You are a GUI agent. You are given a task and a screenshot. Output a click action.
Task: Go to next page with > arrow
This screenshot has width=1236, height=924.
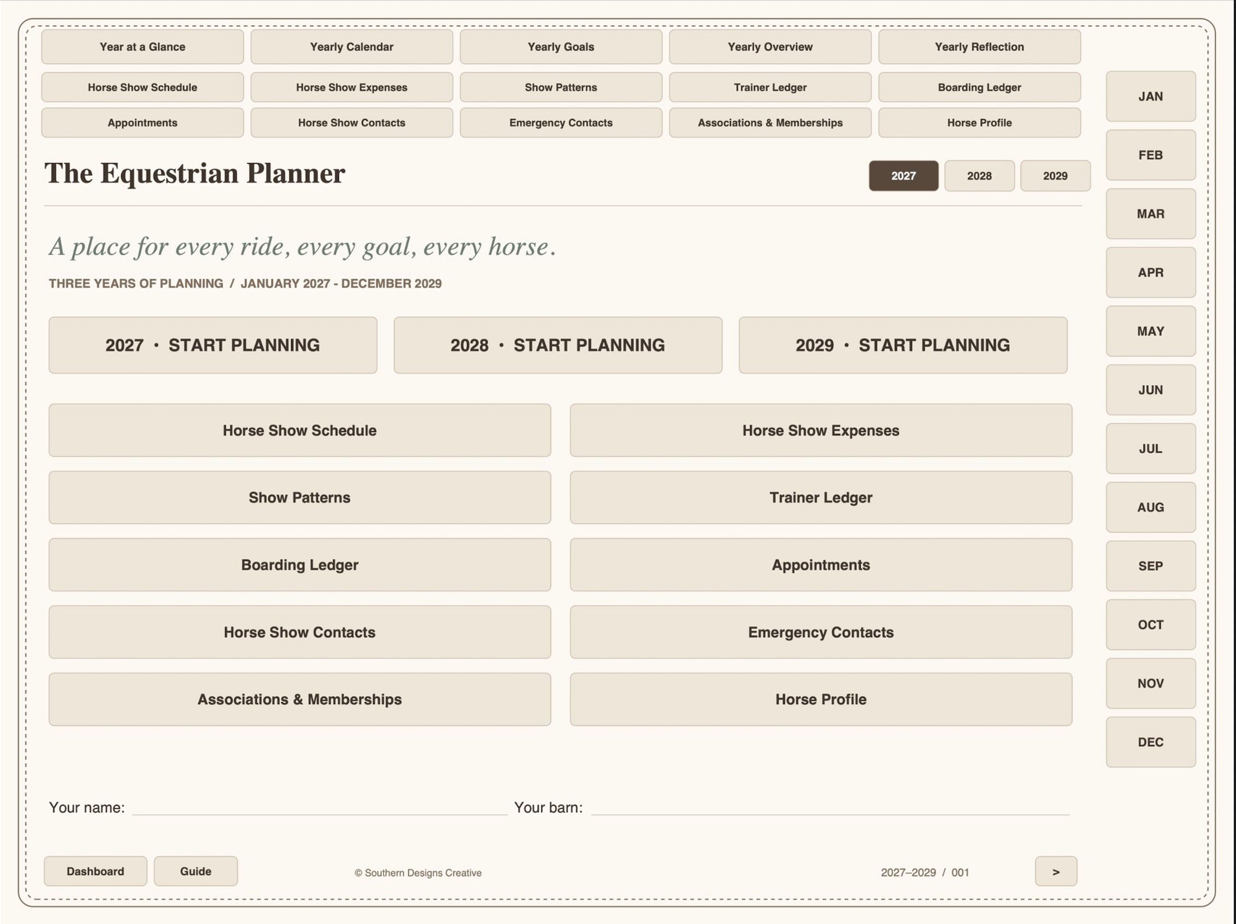[1056, 872]
